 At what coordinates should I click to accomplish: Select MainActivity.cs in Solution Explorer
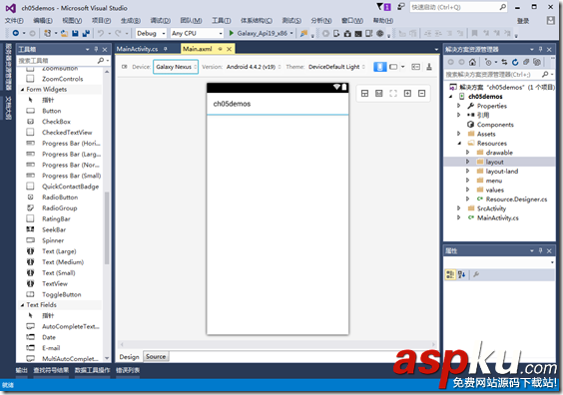[498, 217]
